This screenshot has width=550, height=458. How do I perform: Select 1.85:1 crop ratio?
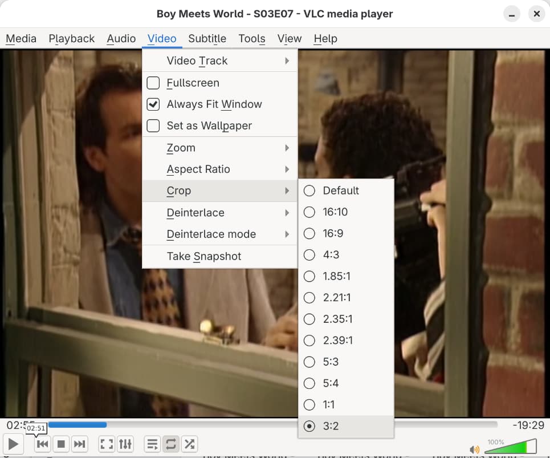click(346, 276)
